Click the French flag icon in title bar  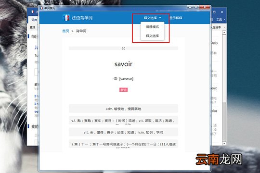[x=41, y=8]
